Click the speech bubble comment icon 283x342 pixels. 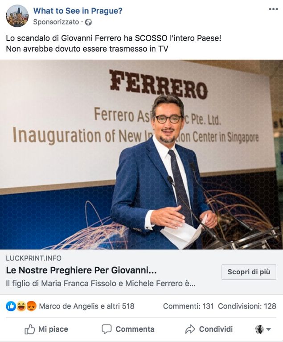pos(107,329)
